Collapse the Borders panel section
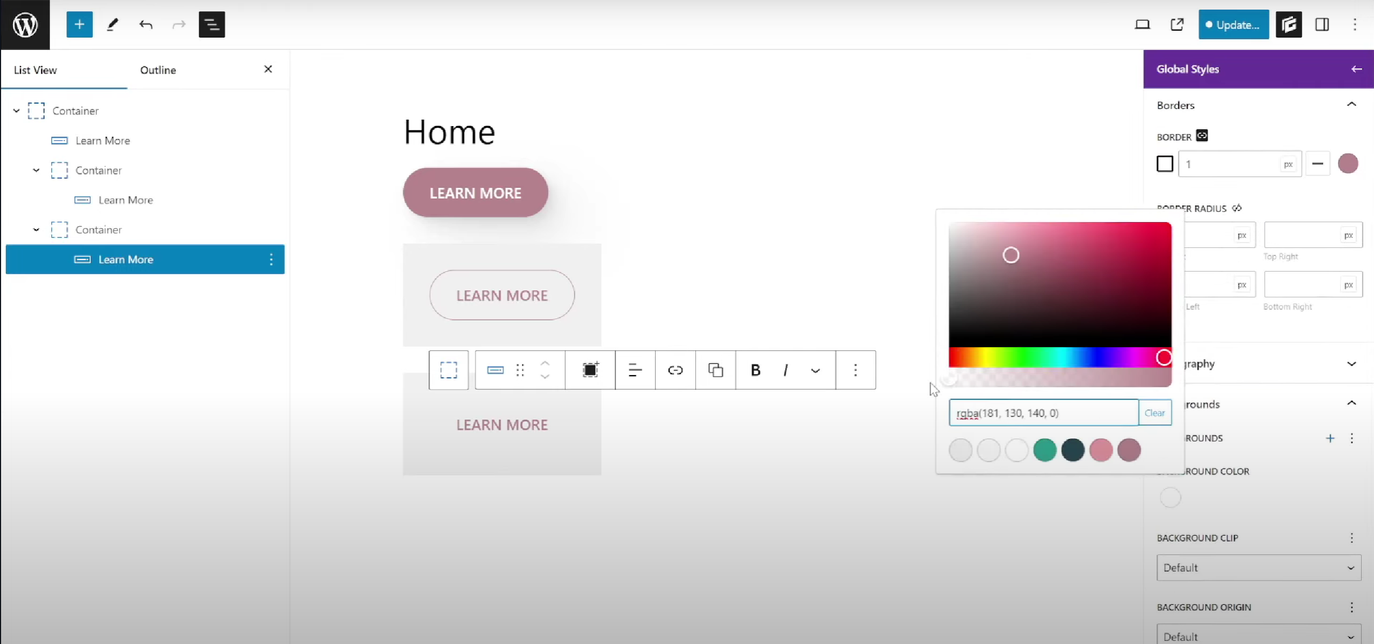This screenshot has height=644, width=1374. pyautogui.click(x=1351, y=105)
